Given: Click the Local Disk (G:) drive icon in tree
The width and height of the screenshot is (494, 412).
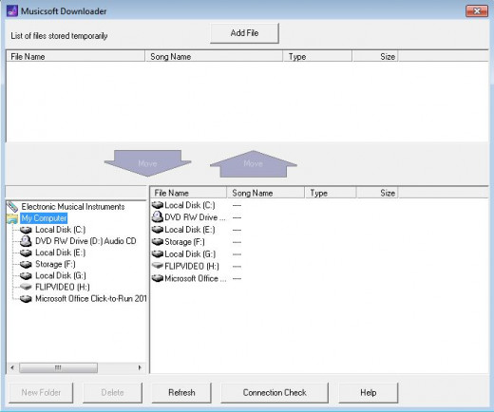Looking at the screenshot, I should tap(26, 275).
